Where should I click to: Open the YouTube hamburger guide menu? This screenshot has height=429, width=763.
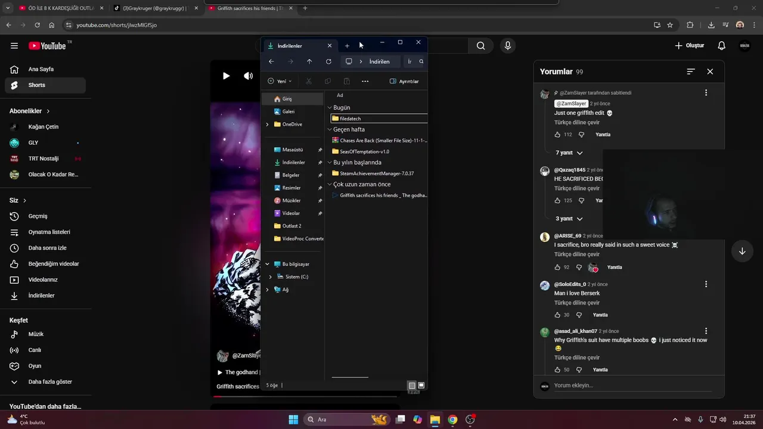pos(14,46)
